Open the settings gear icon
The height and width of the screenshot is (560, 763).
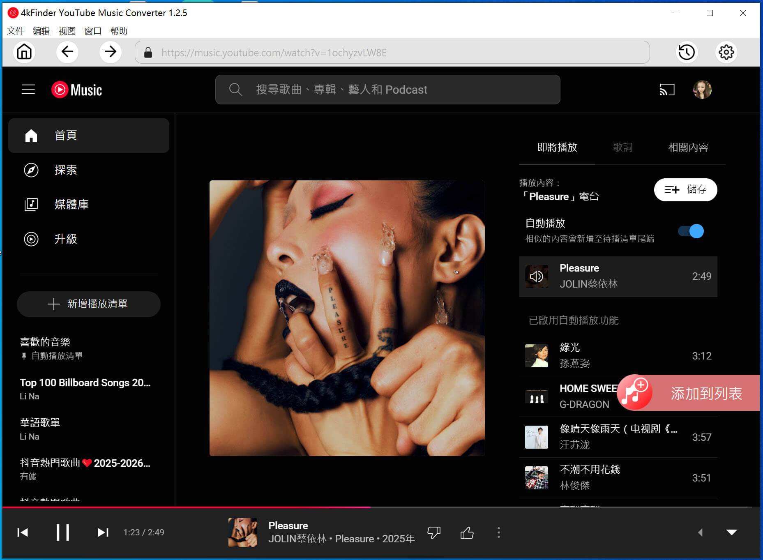726,52
